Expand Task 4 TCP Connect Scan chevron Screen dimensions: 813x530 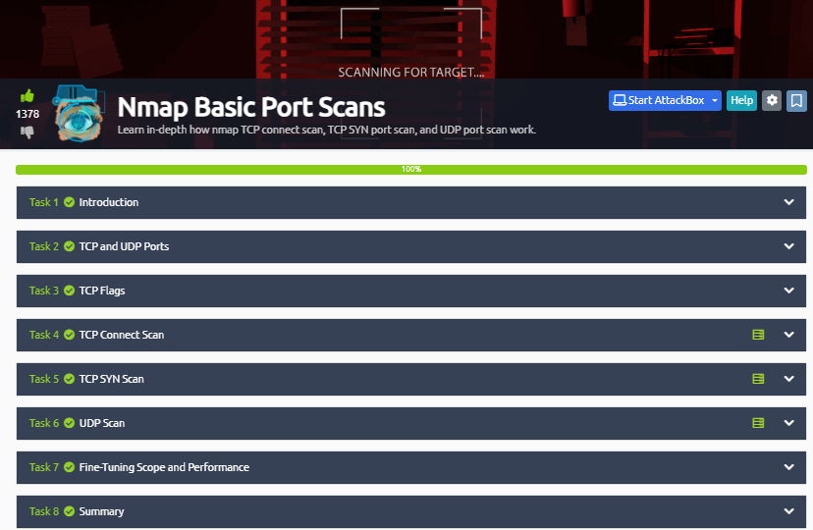788,335
